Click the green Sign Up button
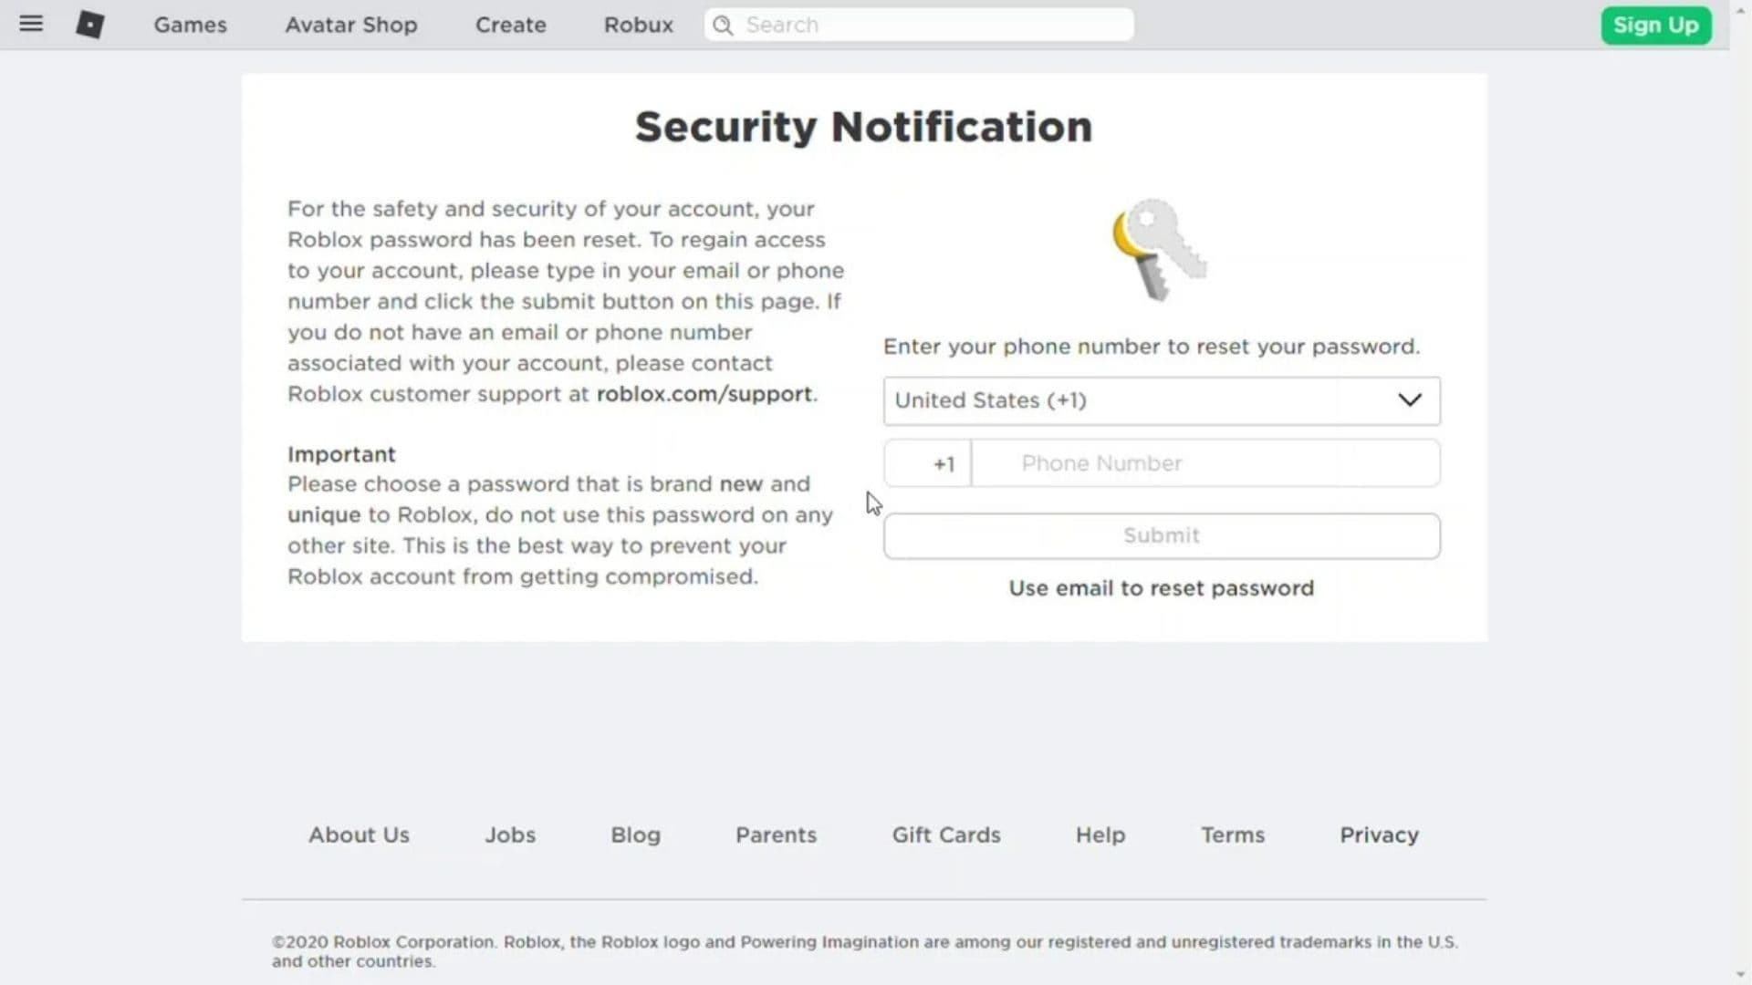 (1656, 25)
